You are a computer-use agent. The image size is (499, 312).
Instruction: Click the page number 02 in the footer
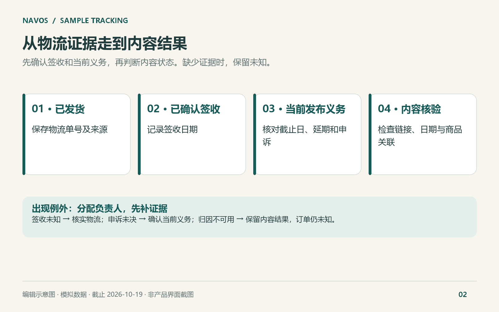(x=463, y=295)
